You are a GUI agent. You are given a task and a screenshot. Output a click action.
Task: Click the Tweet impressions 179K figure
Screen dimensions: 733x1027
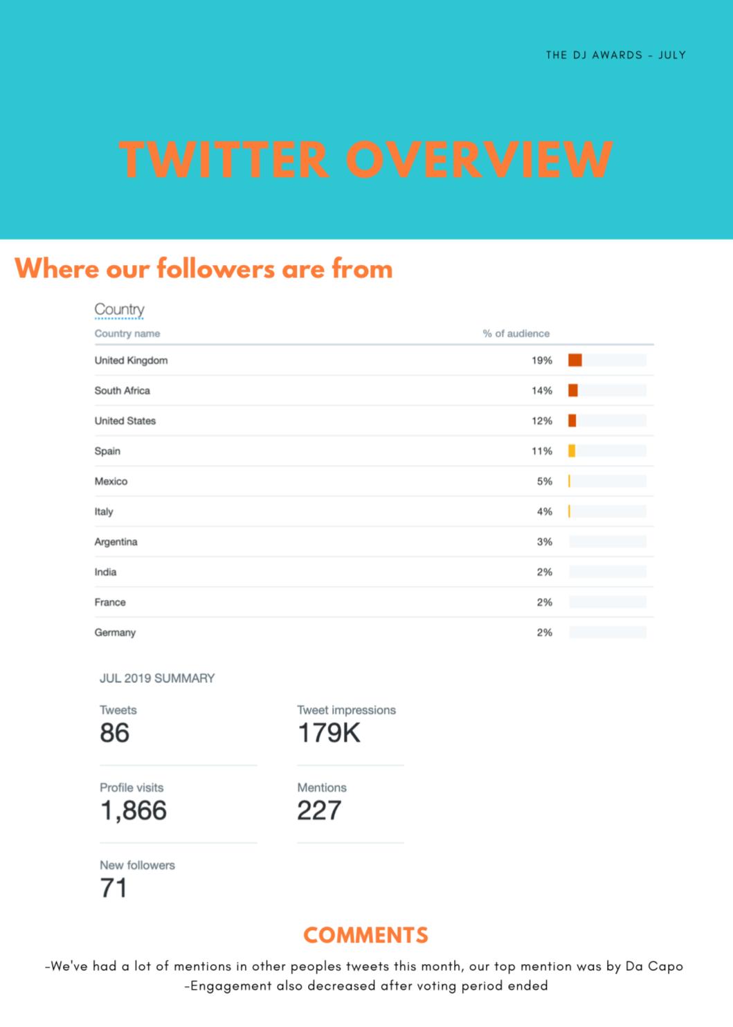(x=329, y=733)
